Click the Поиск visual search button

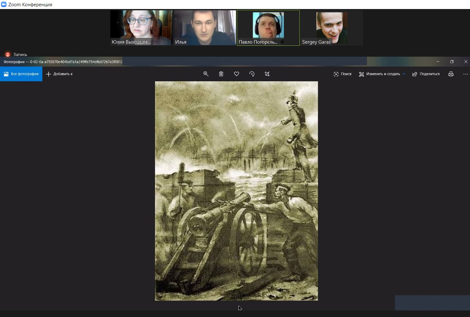tap(342, 74)
